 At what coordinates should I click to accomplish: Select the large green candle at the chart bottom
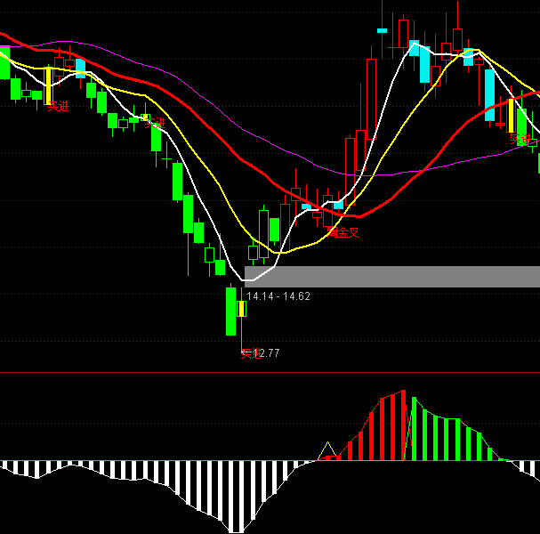(x=230, y=311)
